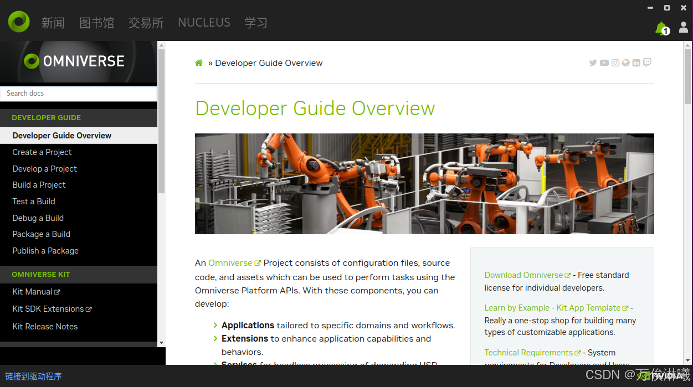Click the Developer Guide Overview page title
The width and height of the screenshot is (693, 387).
pos(315,108)
